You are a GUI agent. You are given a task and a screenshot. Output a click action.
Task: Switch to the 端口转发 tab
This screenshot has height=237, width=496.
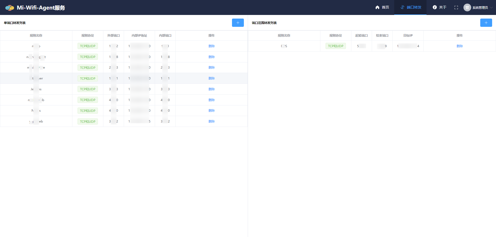[414, 7]
